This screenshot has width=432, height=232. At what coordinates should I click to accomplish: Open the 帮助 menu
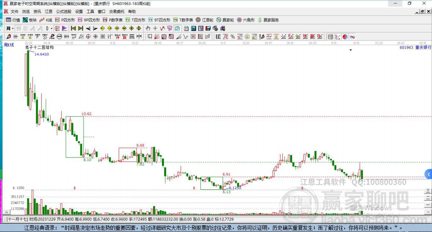132,11
